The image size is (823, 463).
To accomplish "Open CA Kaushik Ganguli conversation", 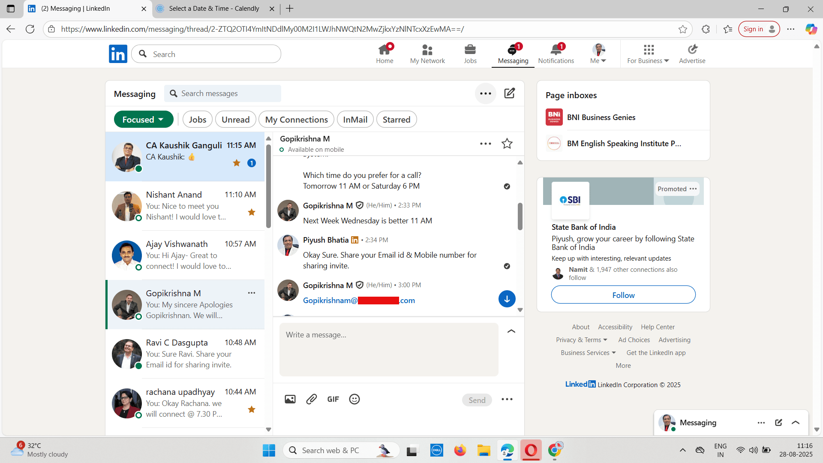I will 185,156.
